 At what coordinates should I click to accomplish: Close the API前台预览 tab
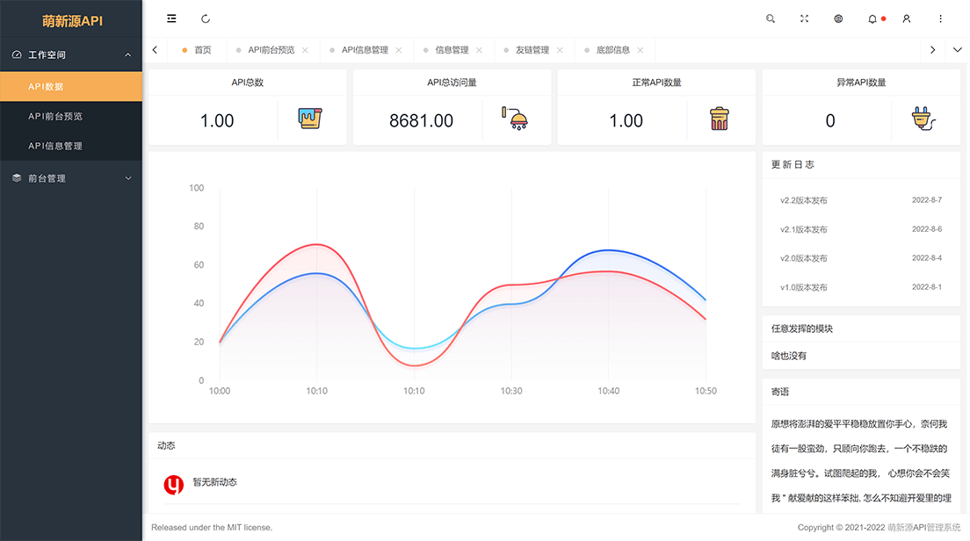point(305,50)
